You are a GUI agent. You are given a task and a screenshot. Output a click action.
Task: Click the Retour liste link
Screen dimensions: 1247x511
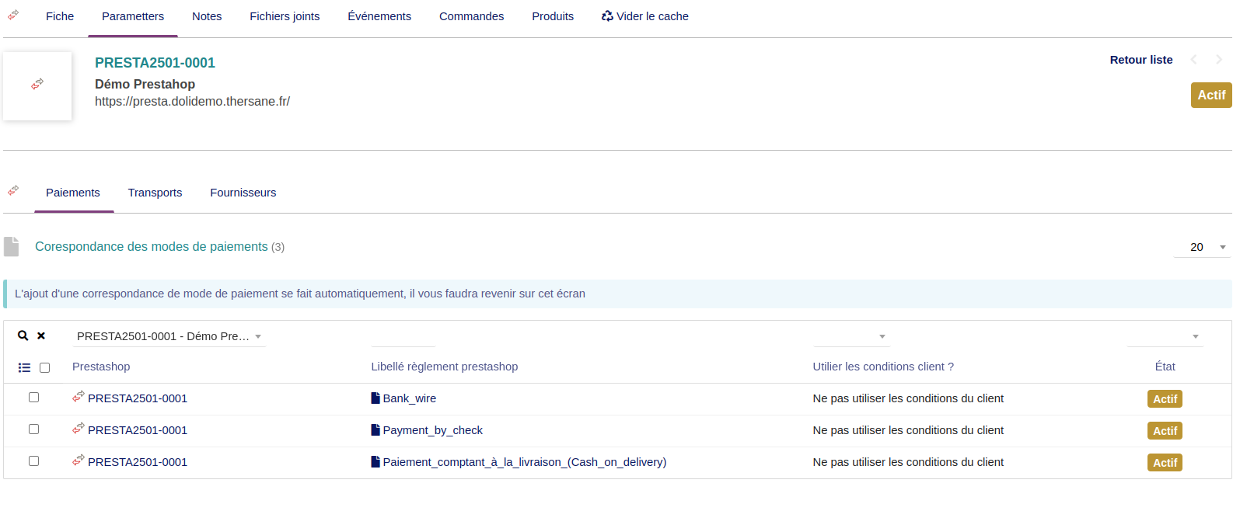(x=1140, y=60)
